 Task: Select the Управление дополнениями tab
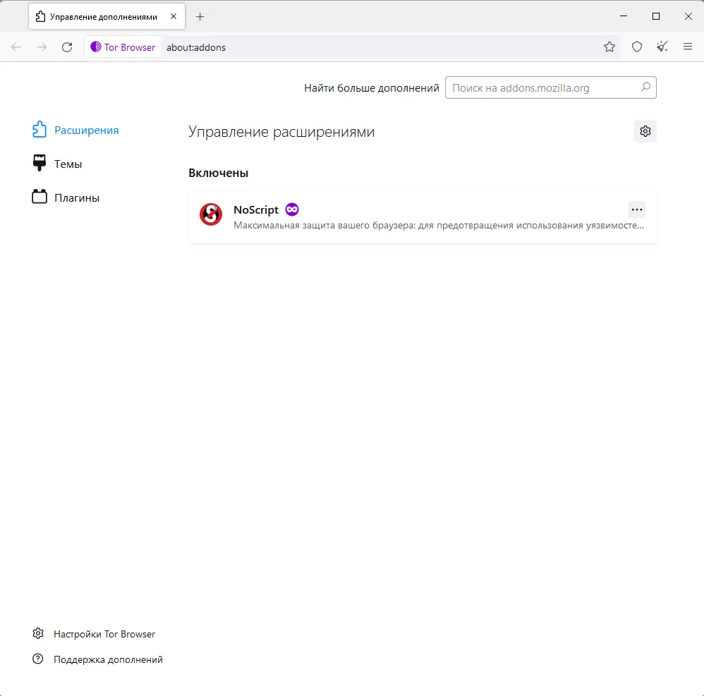click(107, 17)
